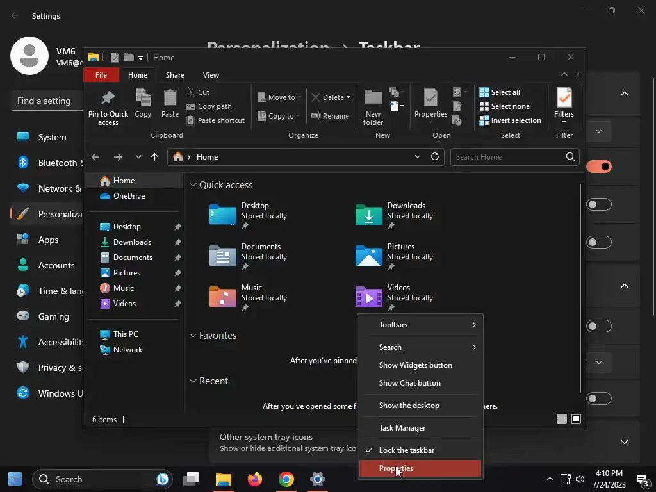Click the Paste ribbon icon
Viewport: 656px width, 492px height.
coord(170,98)
